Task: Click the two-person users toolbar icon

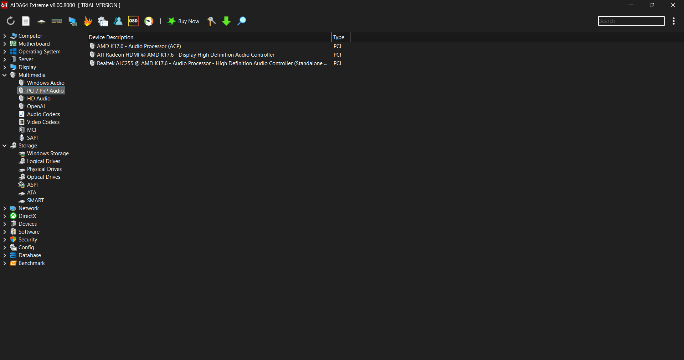Action: pos(118,21)
